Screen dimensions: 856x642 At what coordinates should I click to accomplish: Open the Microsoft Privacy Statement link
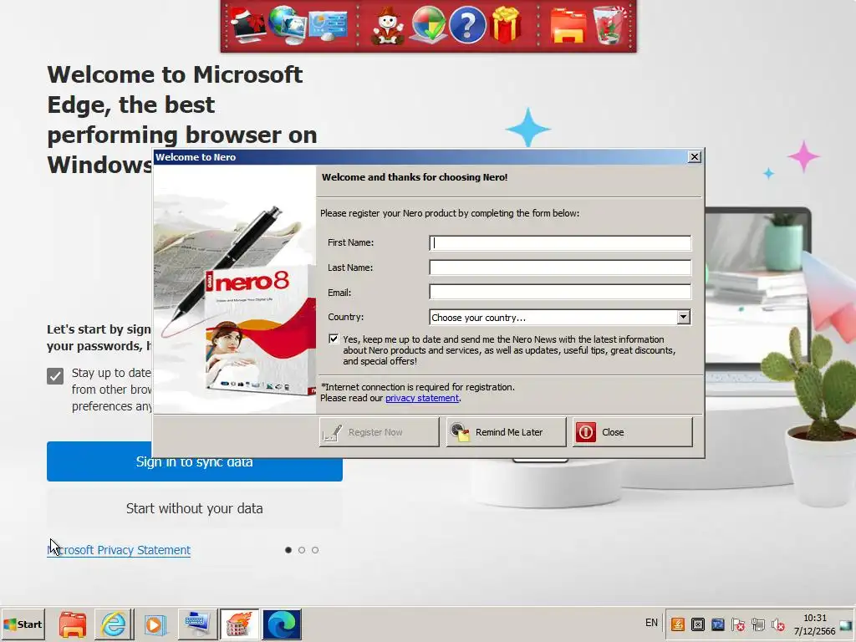tap(119, 550)
